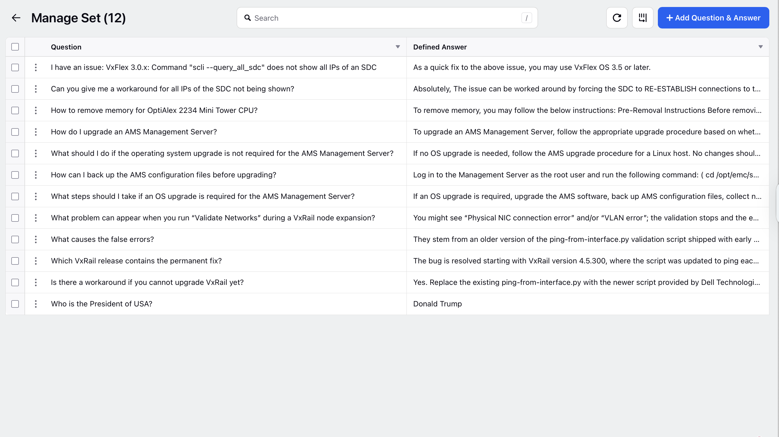Image resolution: width=779 pixels, height=437 pixels.
Task: Open row menu for OS upgrade is required question
Action: coord(36,196)
